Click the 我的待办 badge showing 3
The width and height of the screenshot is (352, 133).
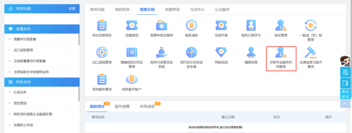tap(107, 103)
